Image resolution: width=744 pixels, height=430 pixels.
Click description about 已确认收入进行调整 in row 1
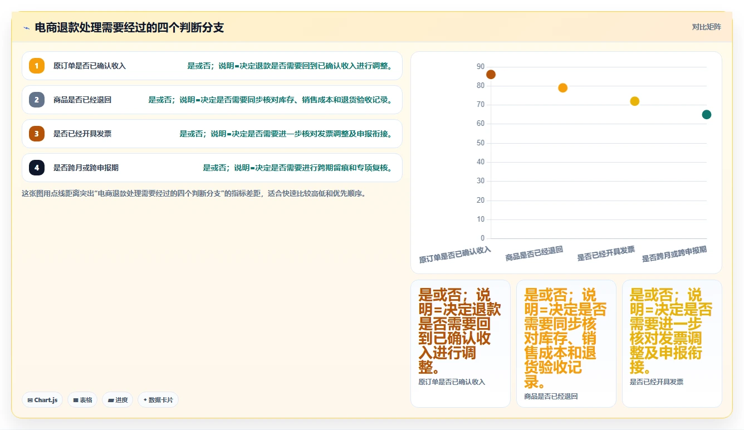click(291, 66)
